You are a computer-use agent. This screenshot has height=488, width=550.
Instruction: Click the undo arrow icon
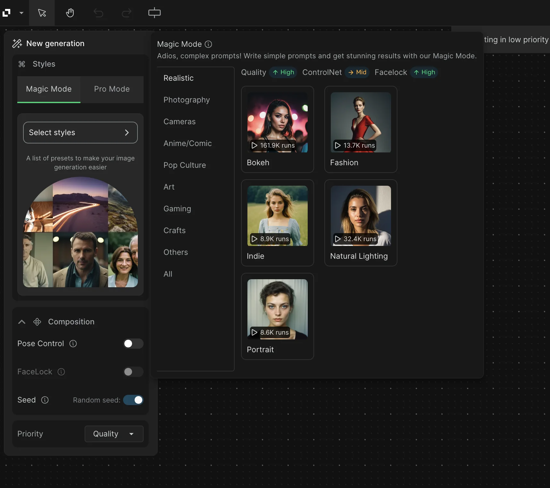(98, 13)
